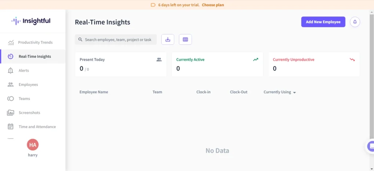This screenshot has width=374, height=171.
Task: Click the export download icon button
Action: (168, 39)
